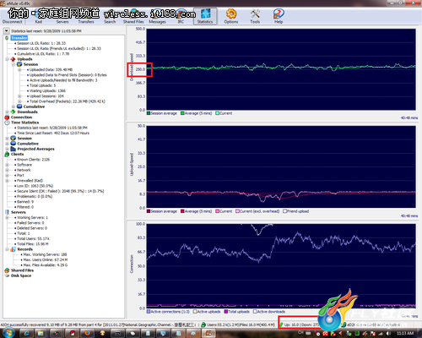Click the Servers tree icon

(x=7, y=212)
